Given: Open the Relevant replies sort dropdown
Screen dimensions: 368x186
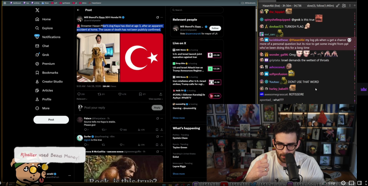Looking at the screenshot, I should (x=82, y=99).
